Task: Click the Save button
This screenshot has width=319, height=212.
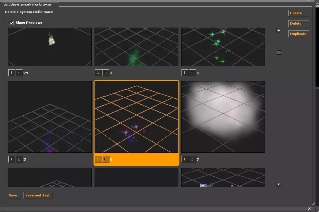Action: click(x=13, y=195)
